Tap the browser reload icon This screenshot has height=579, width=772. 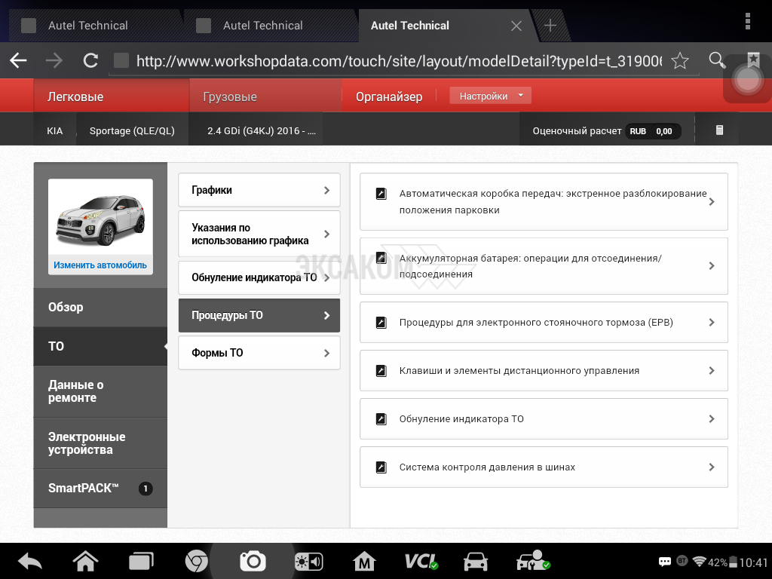click(x=90, y=61)
